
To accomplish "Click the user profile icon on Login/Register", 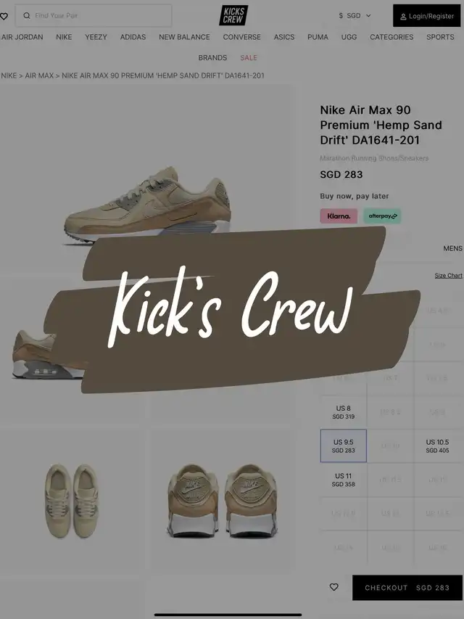I will 403,17.
